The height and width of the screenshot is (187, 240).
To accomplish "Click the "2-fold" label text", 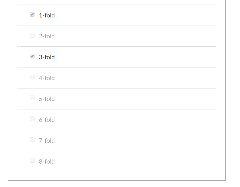I will [47, 36].
